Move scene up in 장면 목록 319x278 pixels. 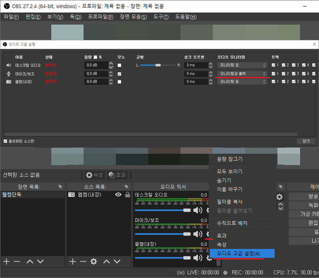coord(30,261)
